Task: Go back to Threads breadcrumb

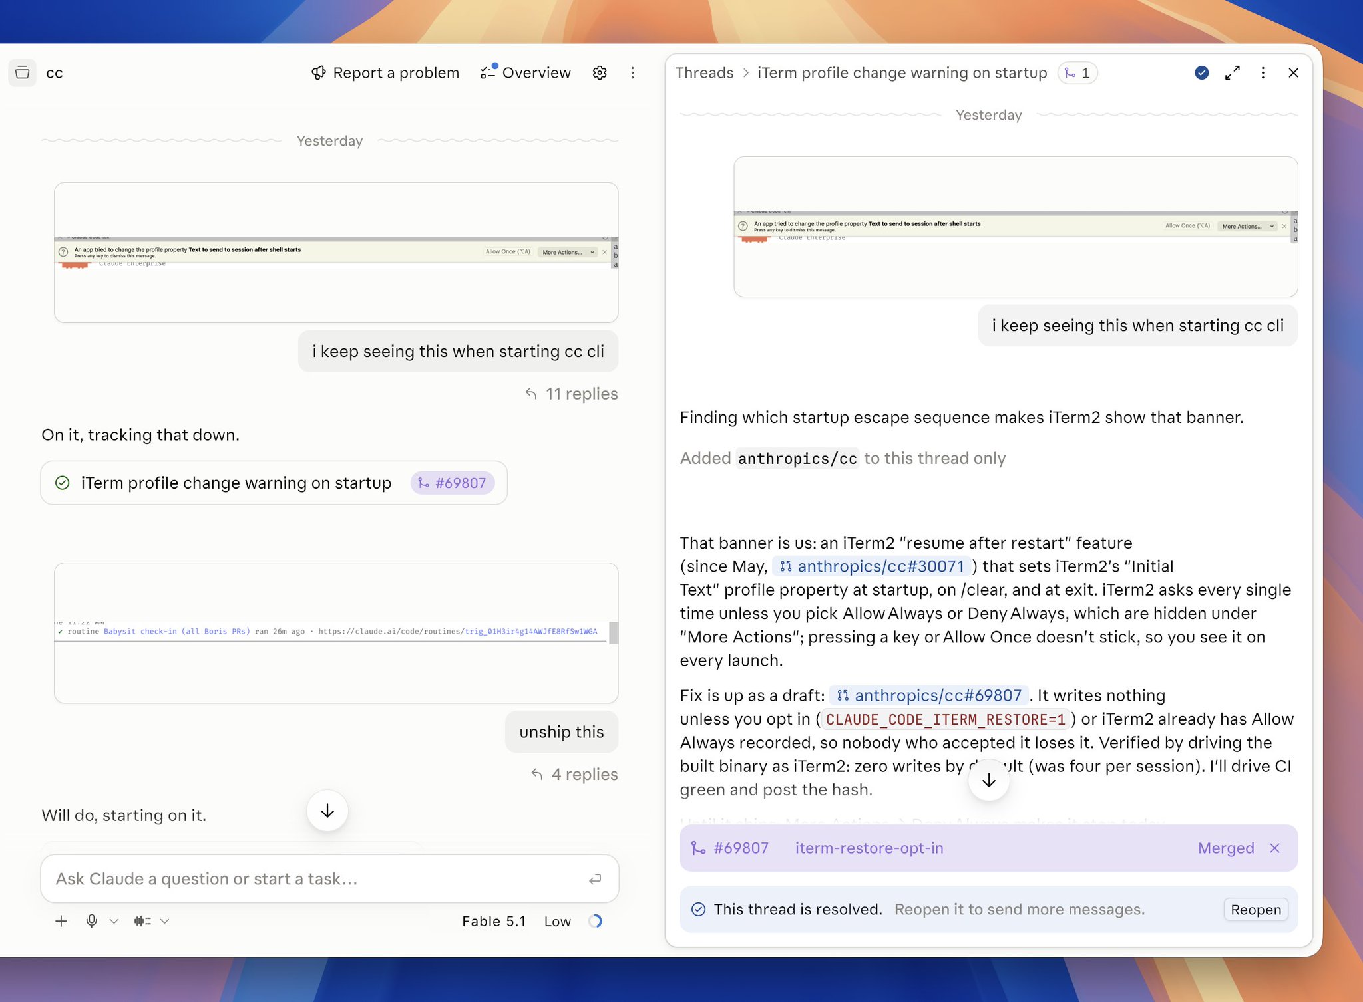Action: point(704,72)
